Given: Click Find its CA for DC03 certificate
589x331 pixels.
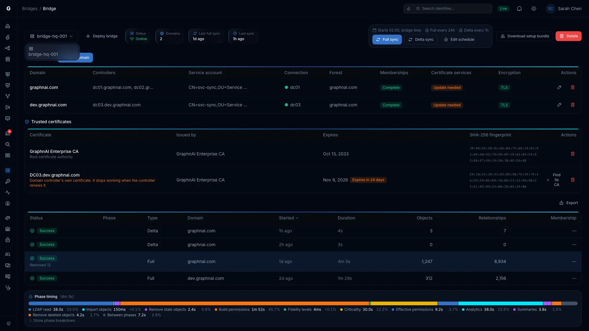Looking at the screenshot, I should pos(554,180).
